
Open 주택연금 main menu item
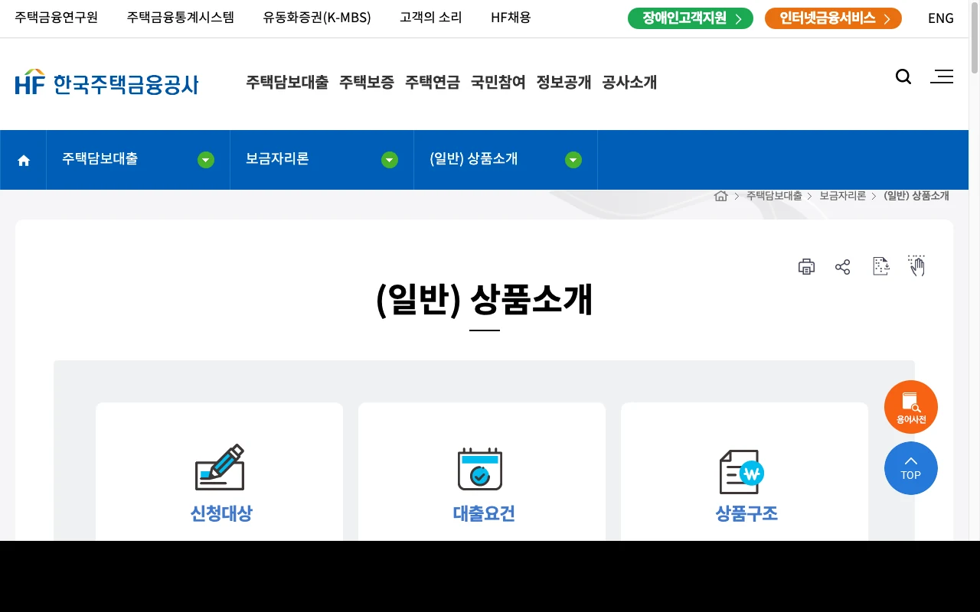pos(433,82)
